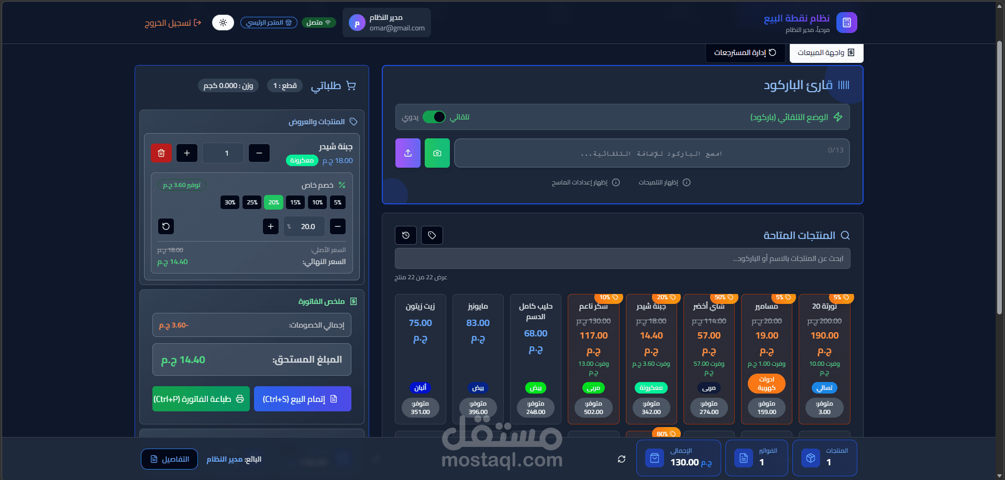Toggle the light theme with the sun button
1005x480 pixels.
(223, 22)
